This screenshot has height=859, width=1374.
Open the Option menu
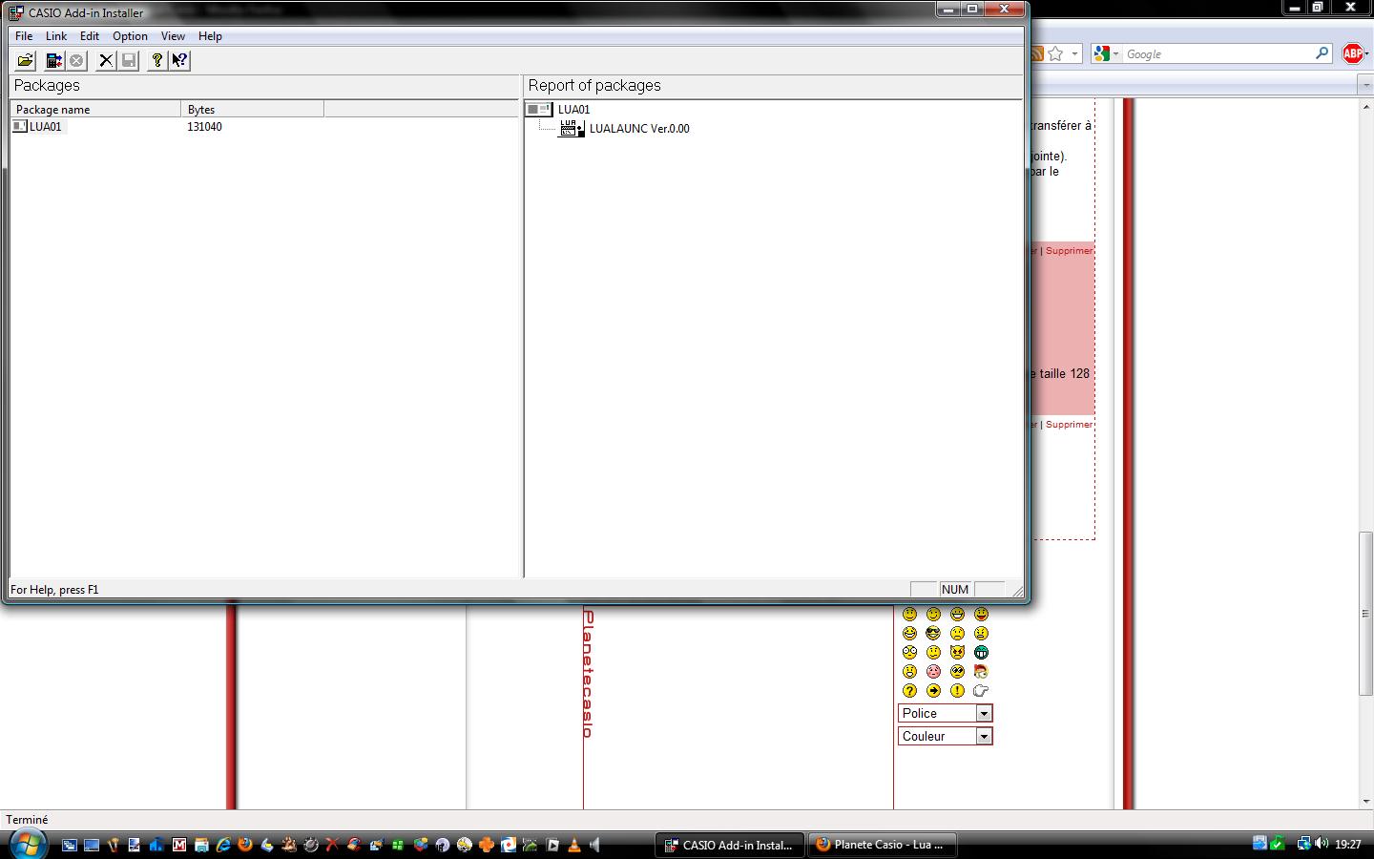pos(130,36)
